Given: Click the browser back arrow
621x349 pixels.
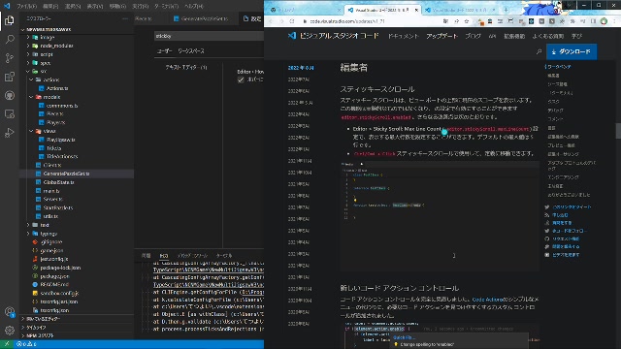Looking at the screenshot, I should (272, 21).
